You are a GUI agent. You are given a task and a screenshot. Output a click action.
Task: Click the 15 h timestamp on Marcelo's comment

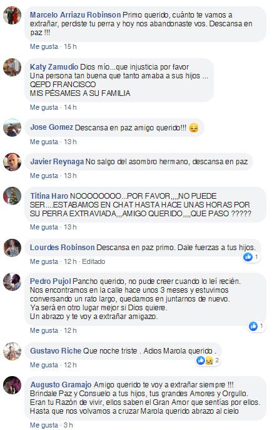pos(70,46)
